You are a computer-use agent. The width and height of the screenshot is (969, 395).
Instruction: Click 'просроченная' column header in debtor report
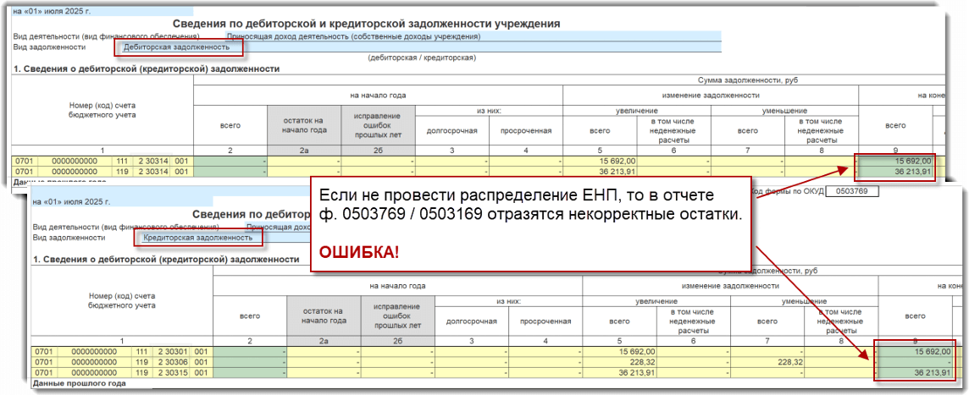pos(526,130)
